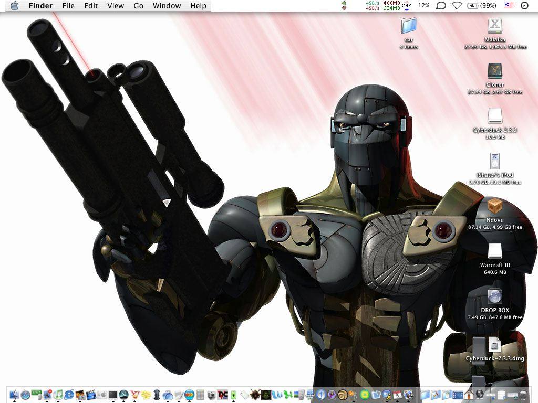
Task: Open the View menu
Action: coord(116,6)
